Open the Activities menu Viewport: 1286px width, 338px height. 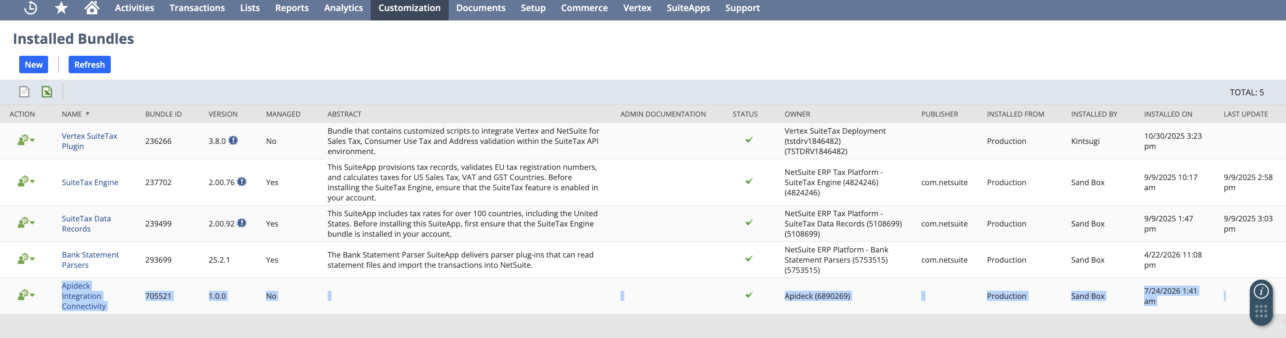134,8
